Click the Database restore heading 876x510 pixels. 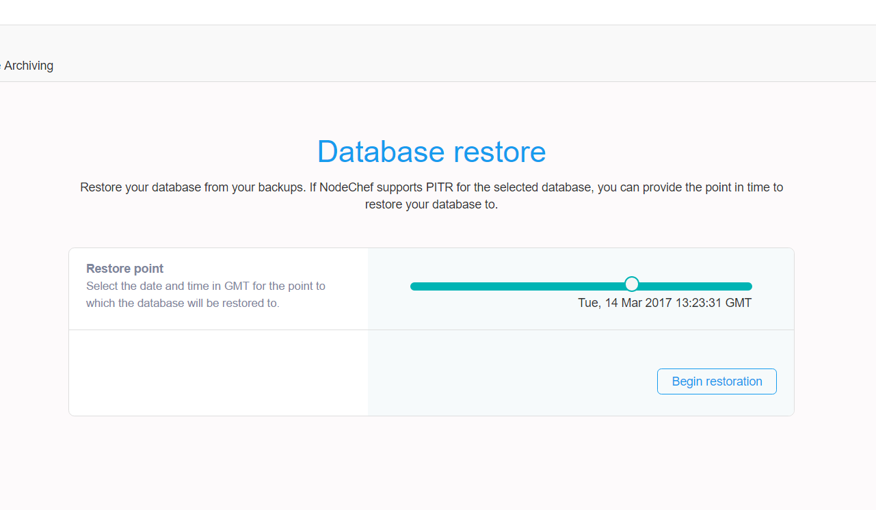432,152
